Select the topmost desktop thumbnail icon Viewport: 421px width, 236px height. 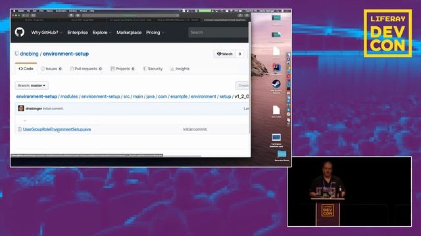coord(276,18)
